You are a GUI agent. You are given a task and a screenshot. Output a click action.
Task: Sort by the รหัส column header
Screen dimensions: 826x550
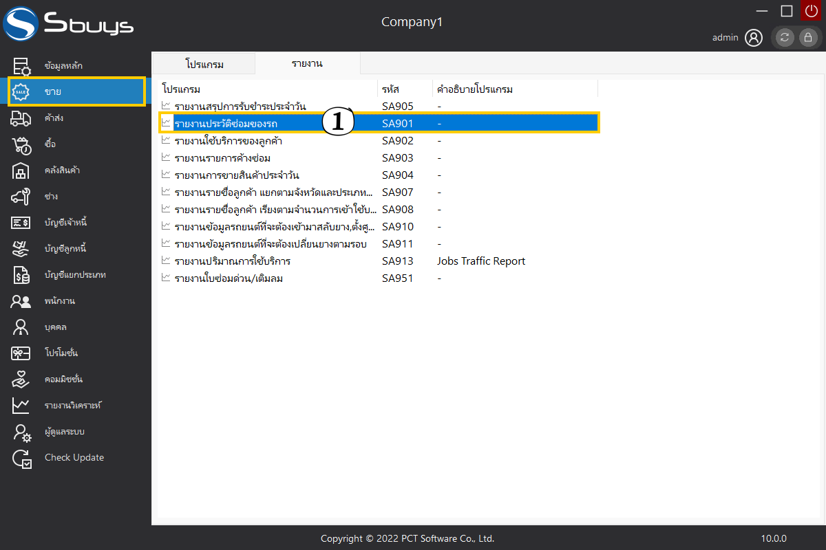click(391, 89)
